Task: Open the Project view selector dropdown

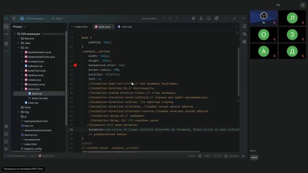Action: [19, 27]
